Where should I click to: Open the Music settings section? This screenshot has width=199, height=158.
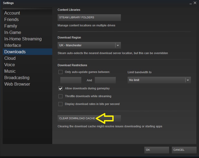[x=27, y=71]
